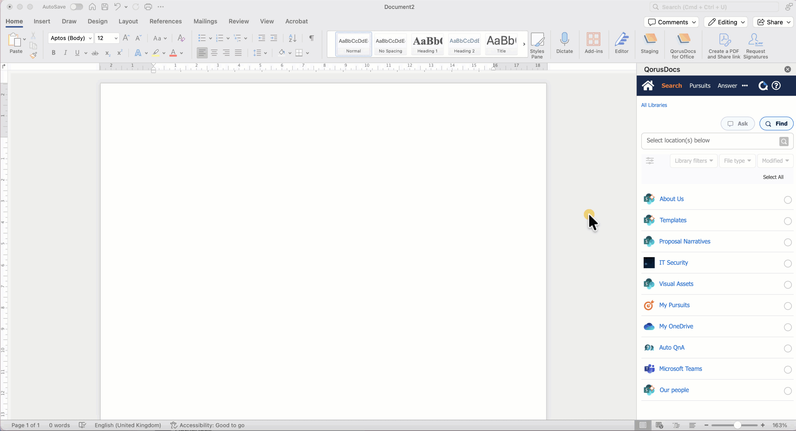Expand the styles gallery arrow

(524, 44)
